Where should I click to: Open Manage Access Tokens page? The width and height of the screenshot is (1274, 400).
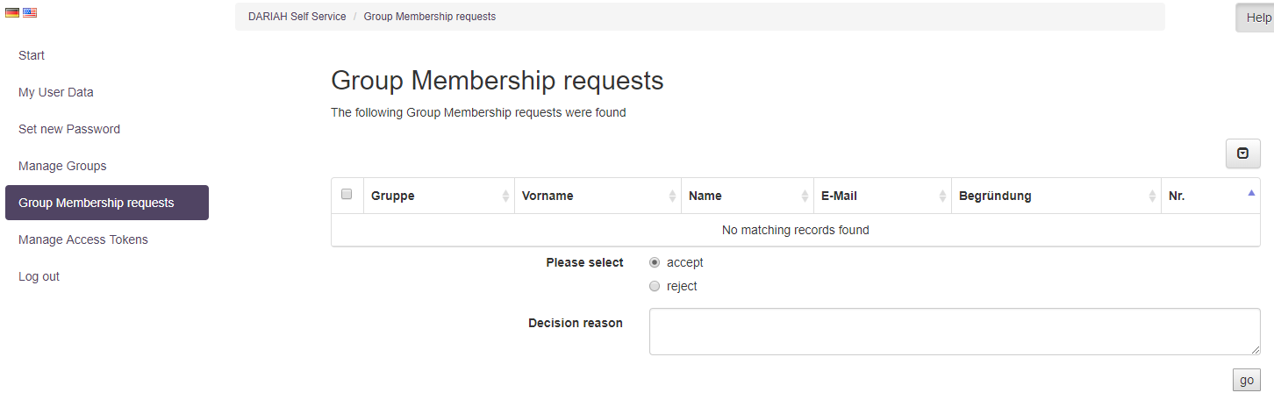[83, 239]
